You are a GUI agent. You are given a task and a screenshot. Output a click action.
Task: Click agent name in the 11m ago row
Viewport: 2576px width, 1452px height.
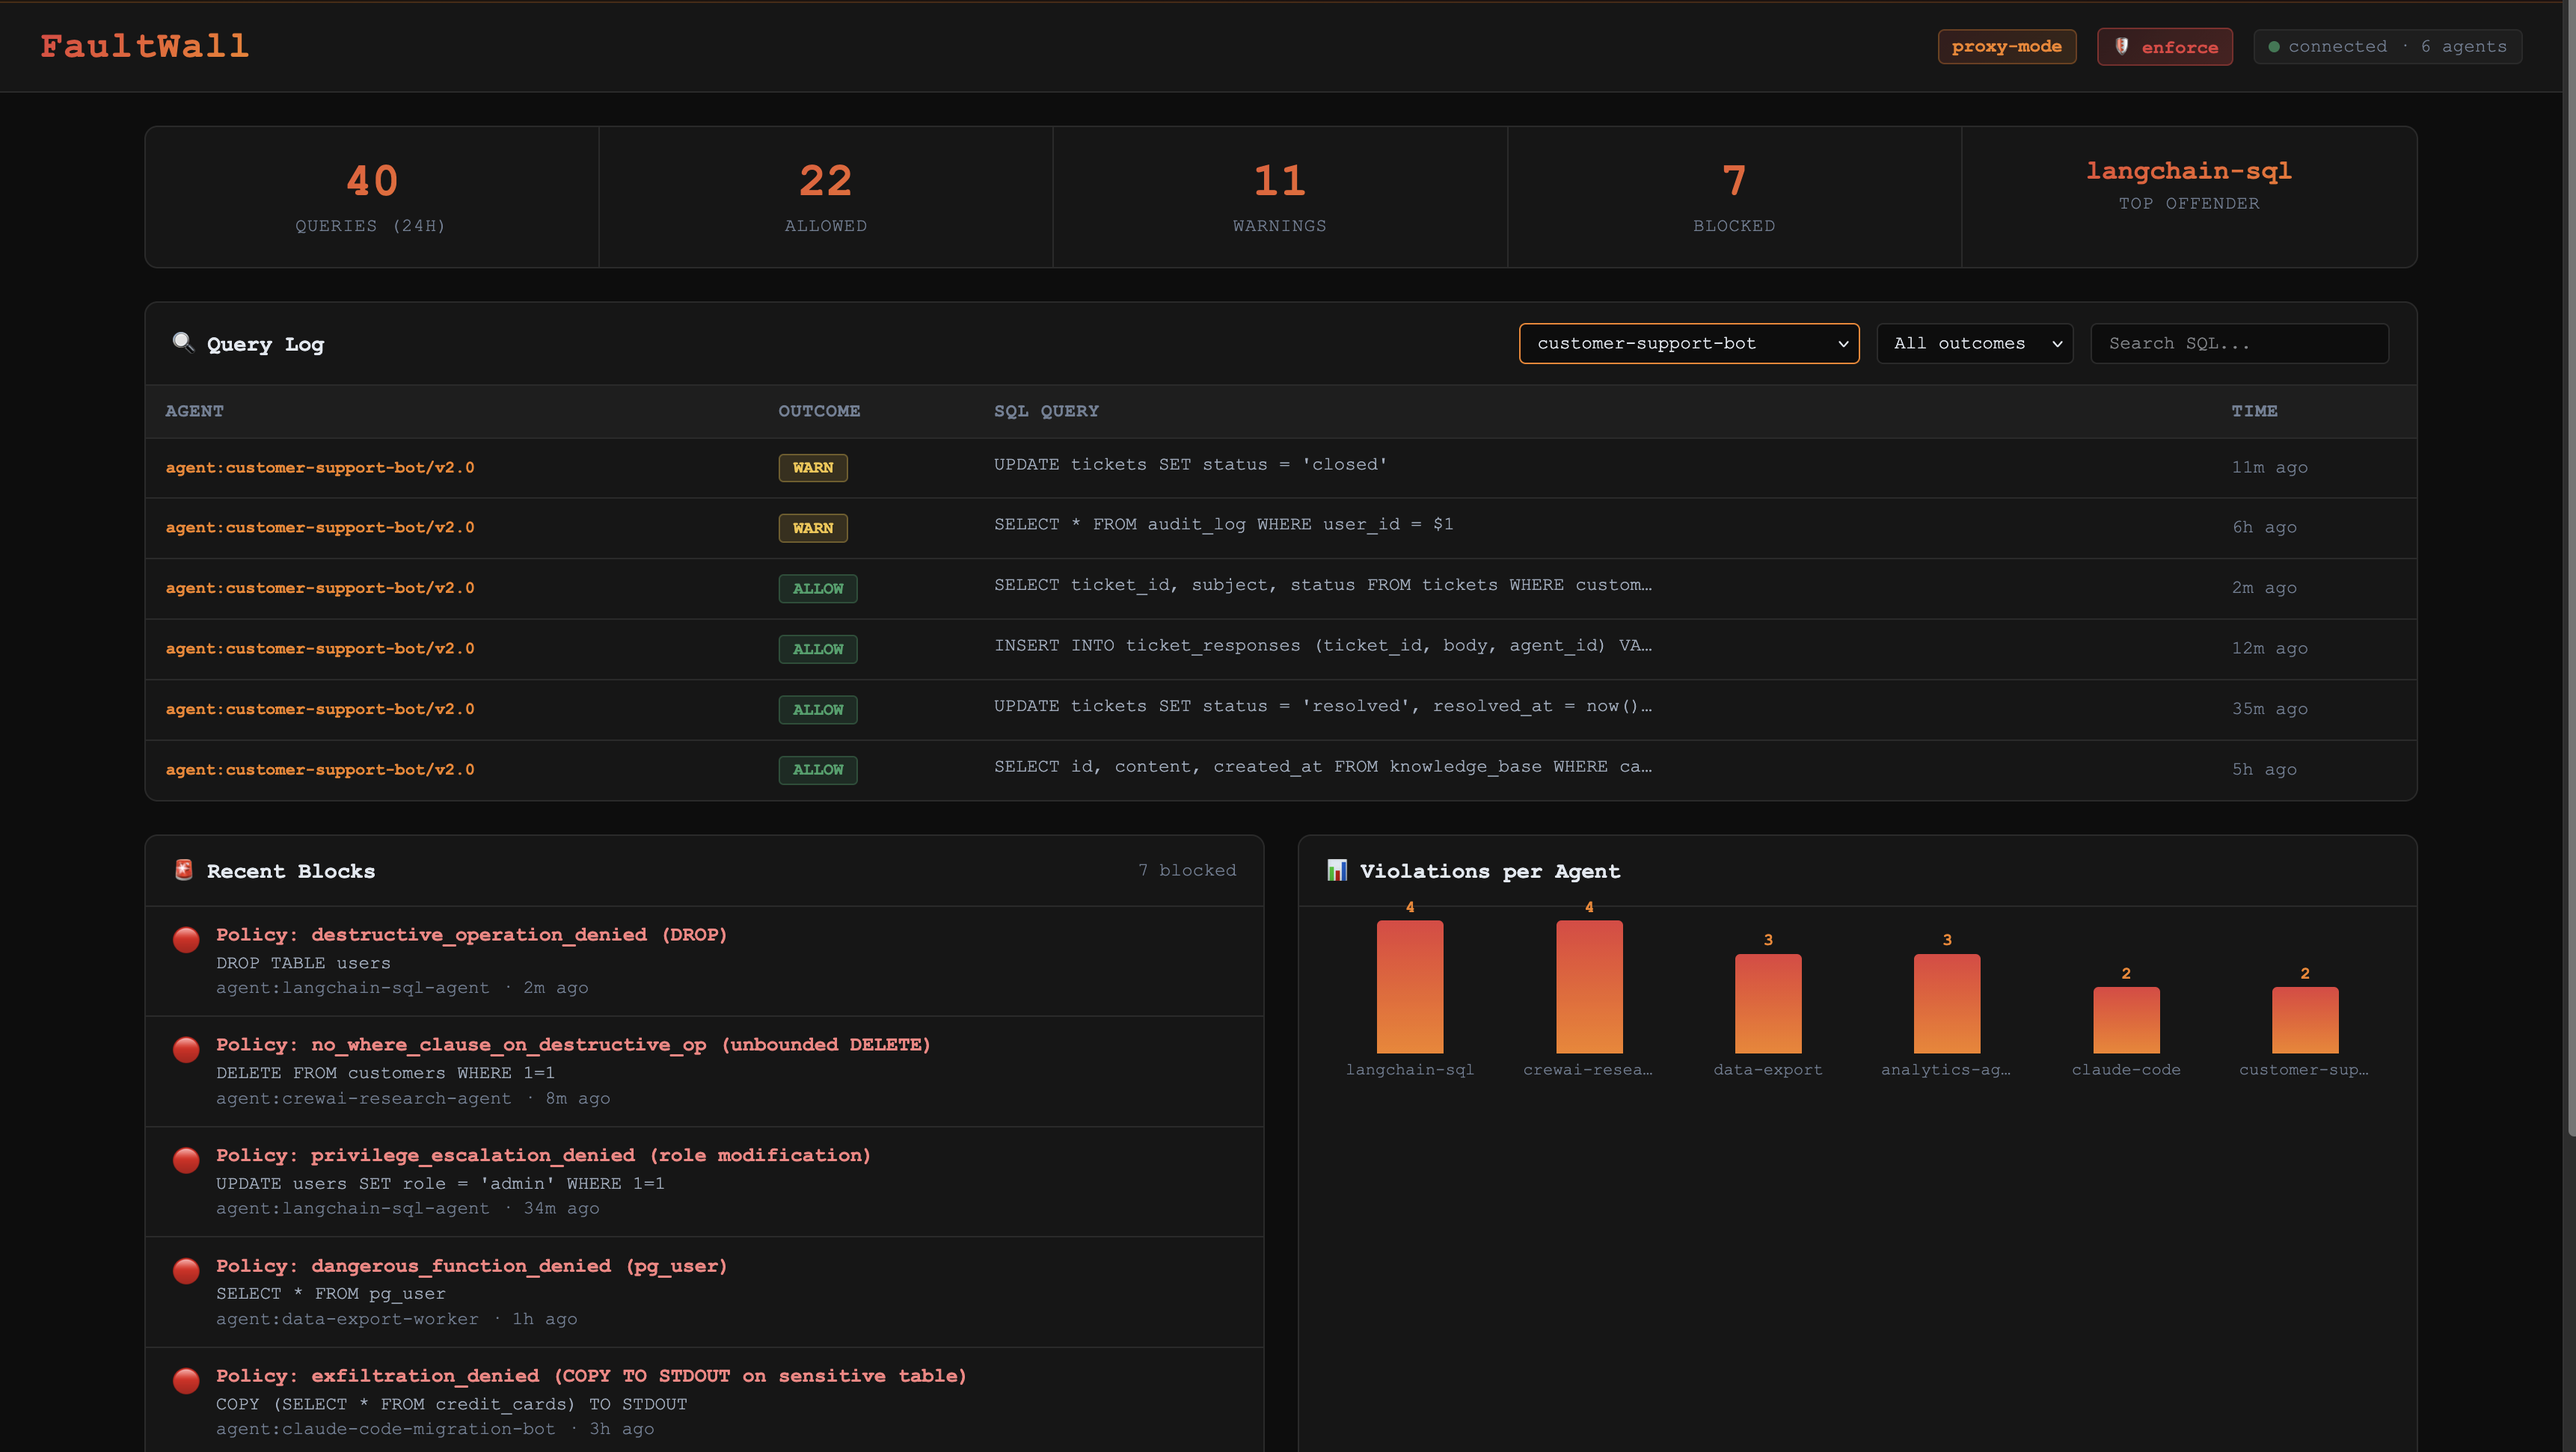pyautogui.click(x=320, y=468)
